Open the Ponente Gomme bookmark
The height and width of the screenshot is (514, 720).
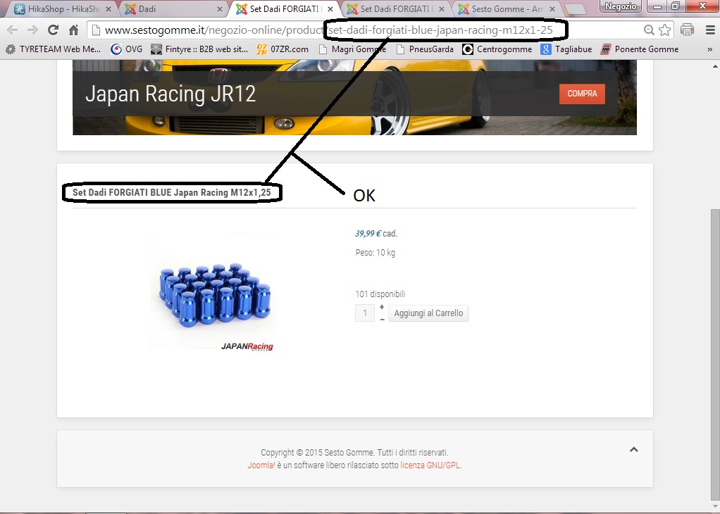click(640, 49)
